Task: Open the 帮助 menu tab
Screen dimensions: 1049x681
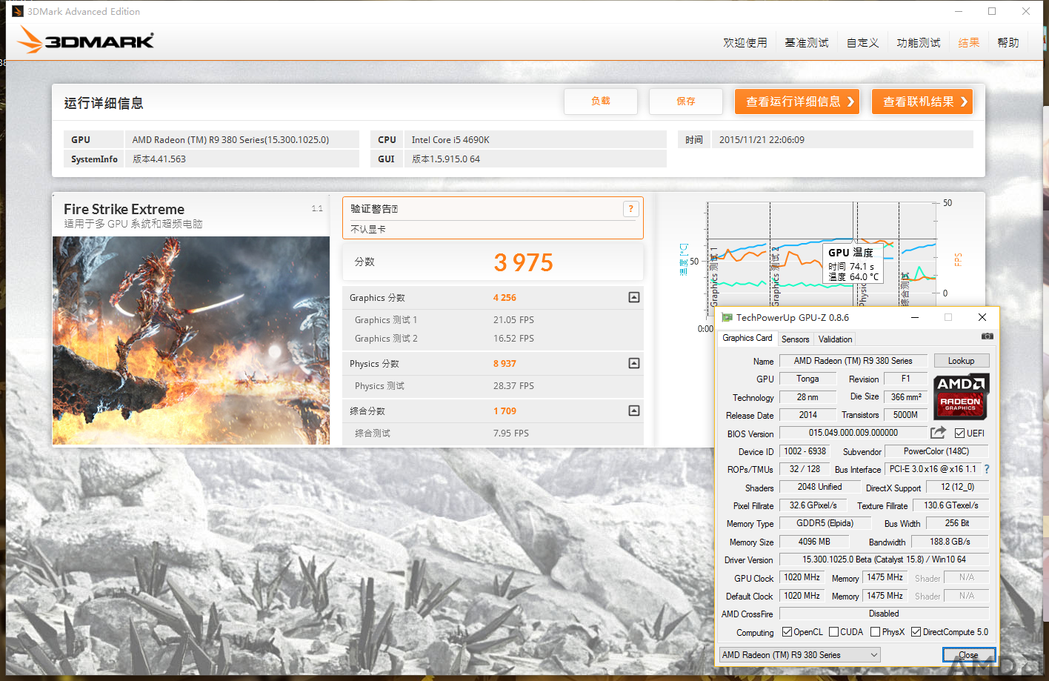Action: tap(1008, 43)
